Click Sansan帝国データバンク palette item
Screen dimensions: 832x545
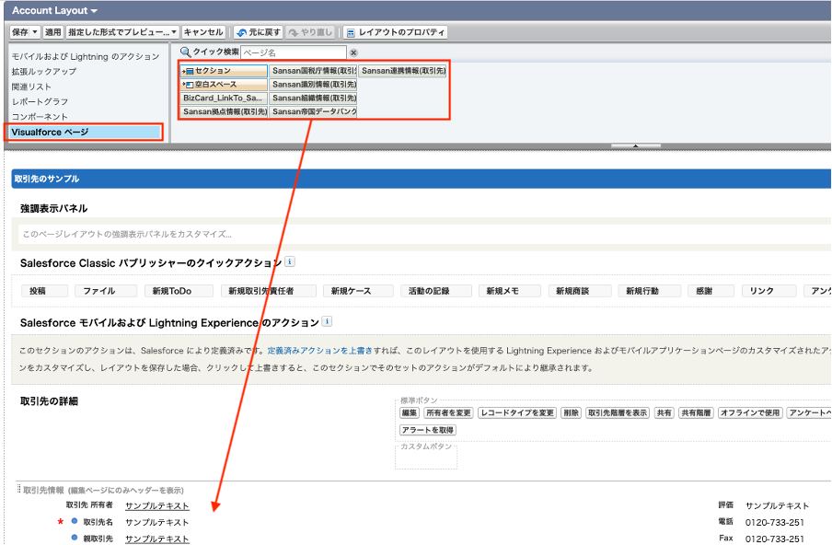[x=313, y=112]
